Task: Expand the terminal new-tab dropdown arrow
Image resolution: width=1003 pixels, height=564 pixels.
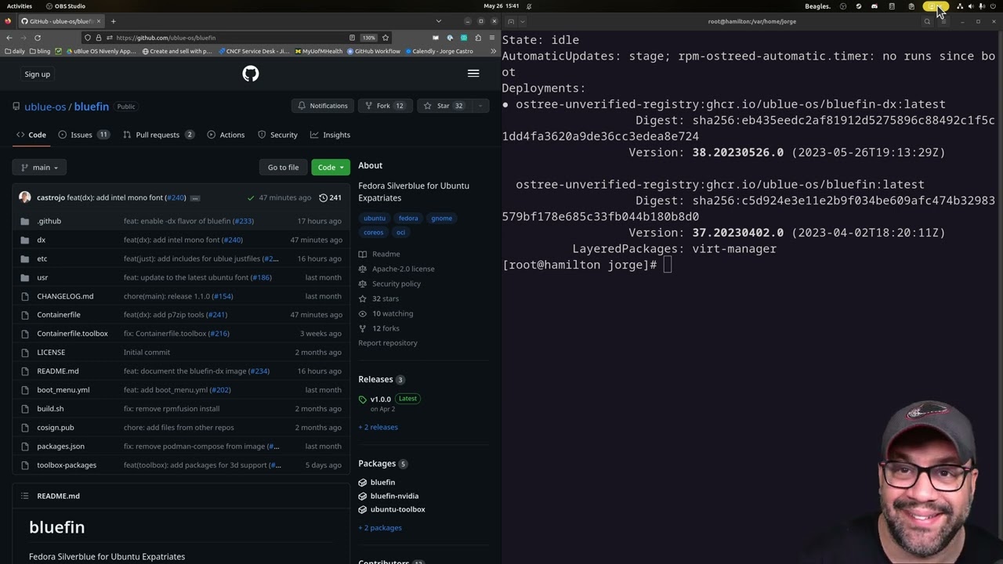Action: (523, 21)
